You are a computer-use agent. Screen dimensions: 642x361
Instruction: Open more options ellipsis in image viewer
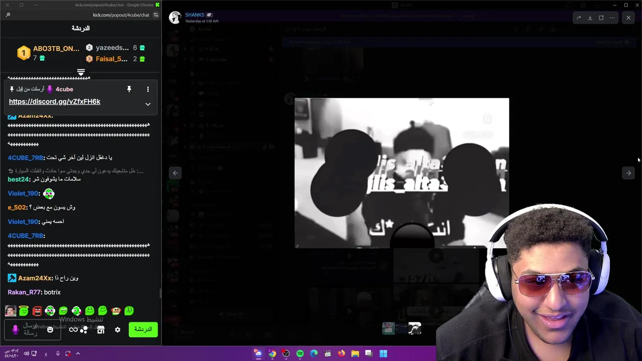(612, 18)
